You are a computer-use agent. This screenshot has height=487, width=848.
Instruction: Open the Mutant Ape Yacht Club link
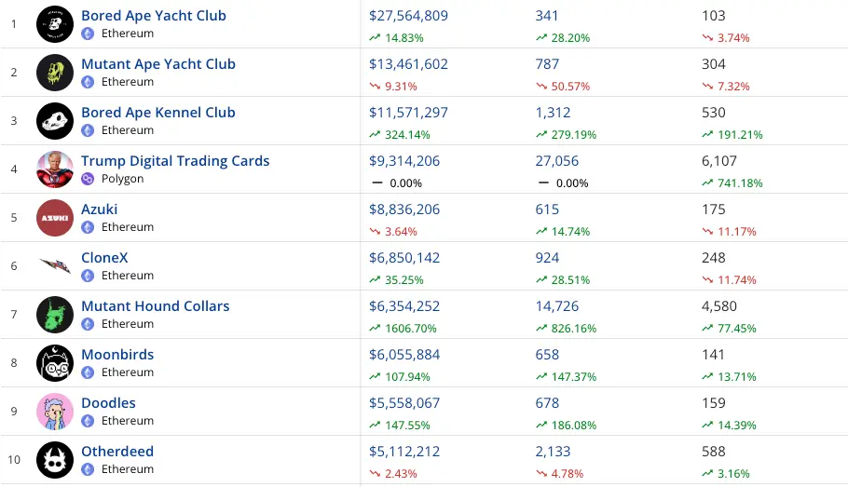[158, 63]
